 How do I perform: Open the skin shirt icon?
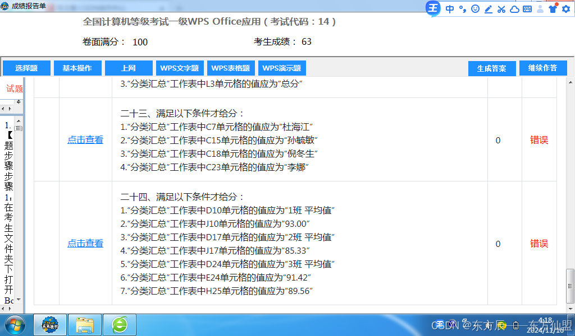click(x=553, y=9)
